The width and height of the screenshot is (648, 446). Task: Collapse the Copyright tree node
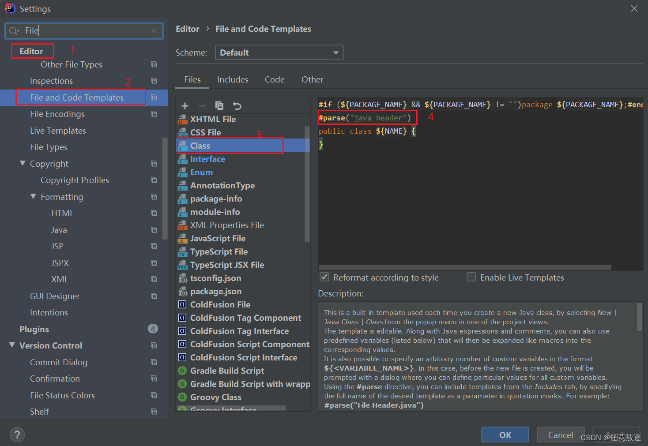coord(23,163)
